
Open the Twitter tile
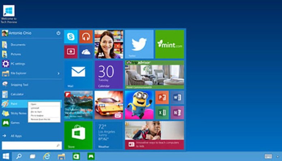click(x=139, y=44)
